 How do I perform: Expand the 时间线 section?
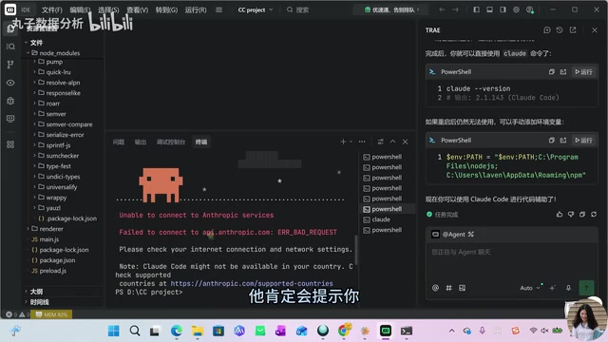pos(39,302)
